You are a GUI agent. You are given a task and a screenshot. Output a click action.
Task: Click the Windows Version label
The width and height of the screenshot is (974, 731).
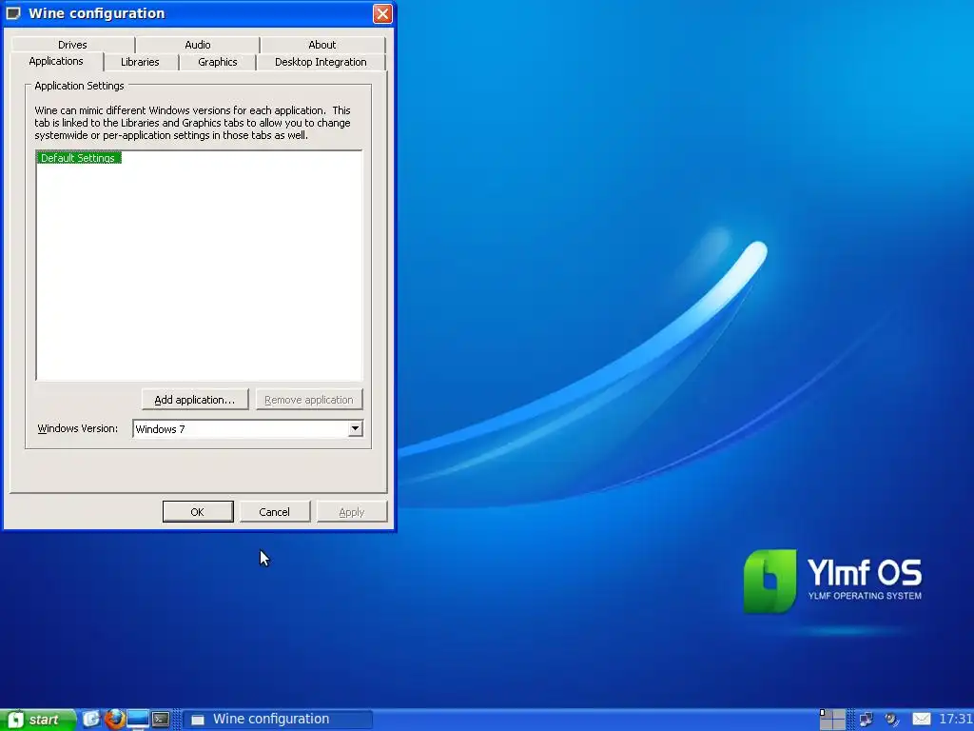pyautogui.click(x=78, y=428)
